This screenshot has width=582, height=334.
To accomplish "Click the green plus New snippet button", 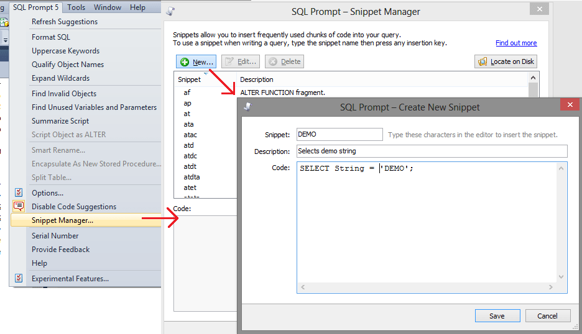I will [196, 61].
